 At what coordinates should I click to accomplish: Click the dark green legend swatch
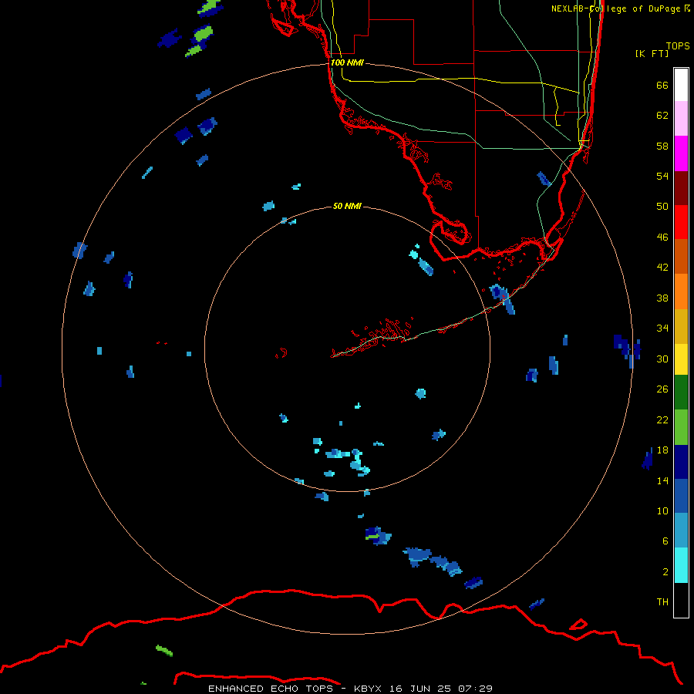pos(681,392)
